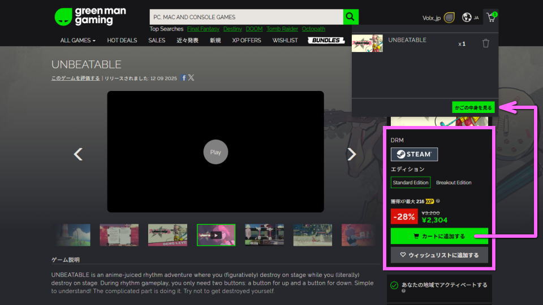The image size is (543, 305).
Task: Open the BUNDLES menu item
Action: (326, 41)
